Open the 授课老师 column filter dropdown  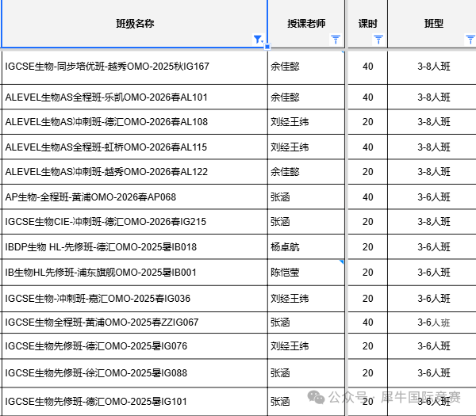(x=336, y=39)
